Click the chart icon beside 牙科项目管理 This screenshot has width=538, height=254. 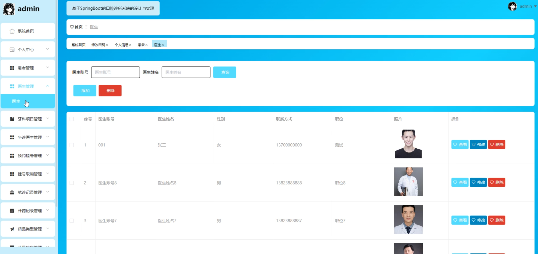coord(12,119)
